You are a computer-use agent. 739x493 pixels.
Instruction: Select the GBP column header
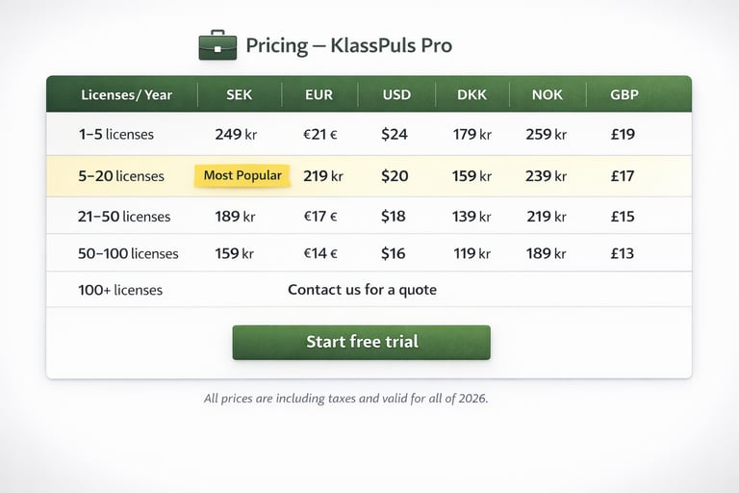pyautogui.click(x=624, y=94)
